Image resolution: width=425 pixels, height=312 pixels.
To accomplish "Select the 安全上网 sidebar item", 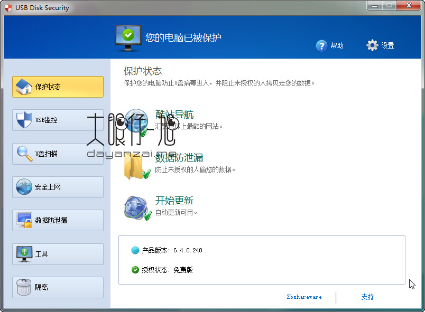I will click(x=58, y=187).
